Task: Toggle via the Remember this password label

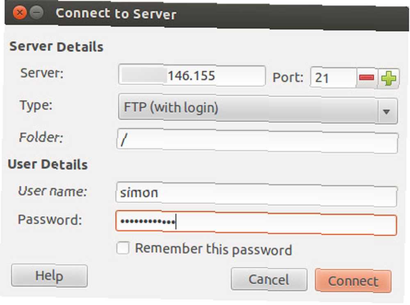Action: tap(213, 249)
